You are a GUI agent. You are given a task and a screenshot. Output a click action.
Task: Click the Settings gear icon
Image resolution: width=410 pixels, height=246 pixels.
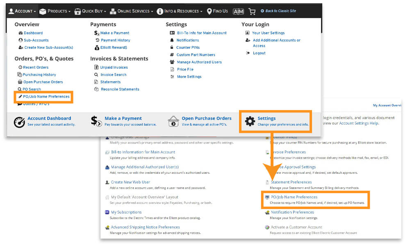[250, 121]
